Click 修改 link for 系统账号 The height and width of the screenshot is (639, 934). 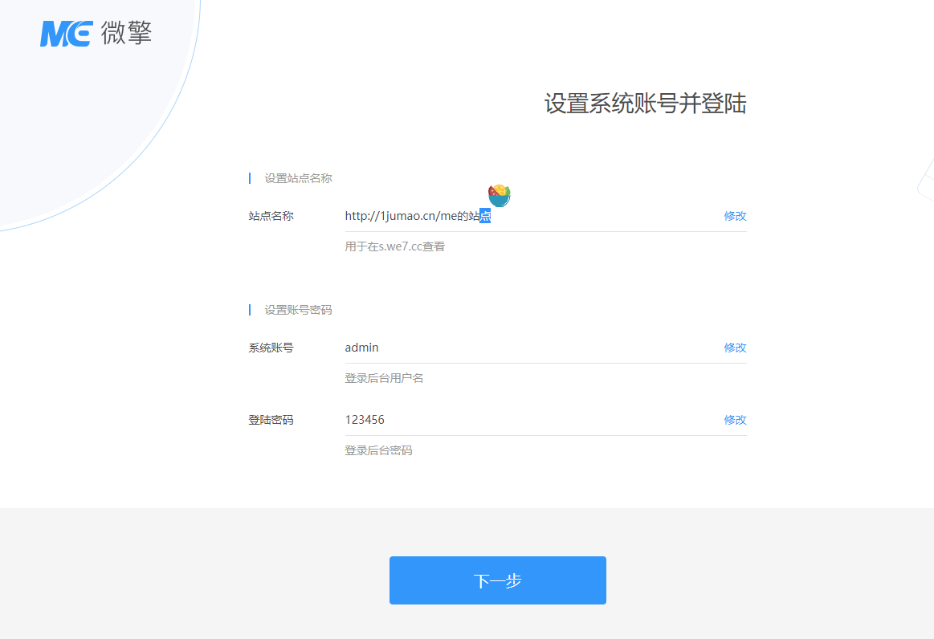click(735, 348)
